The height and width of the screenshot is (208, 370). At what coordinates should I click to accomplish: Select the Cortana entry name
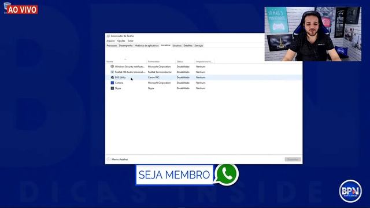(x=119, y=83)
